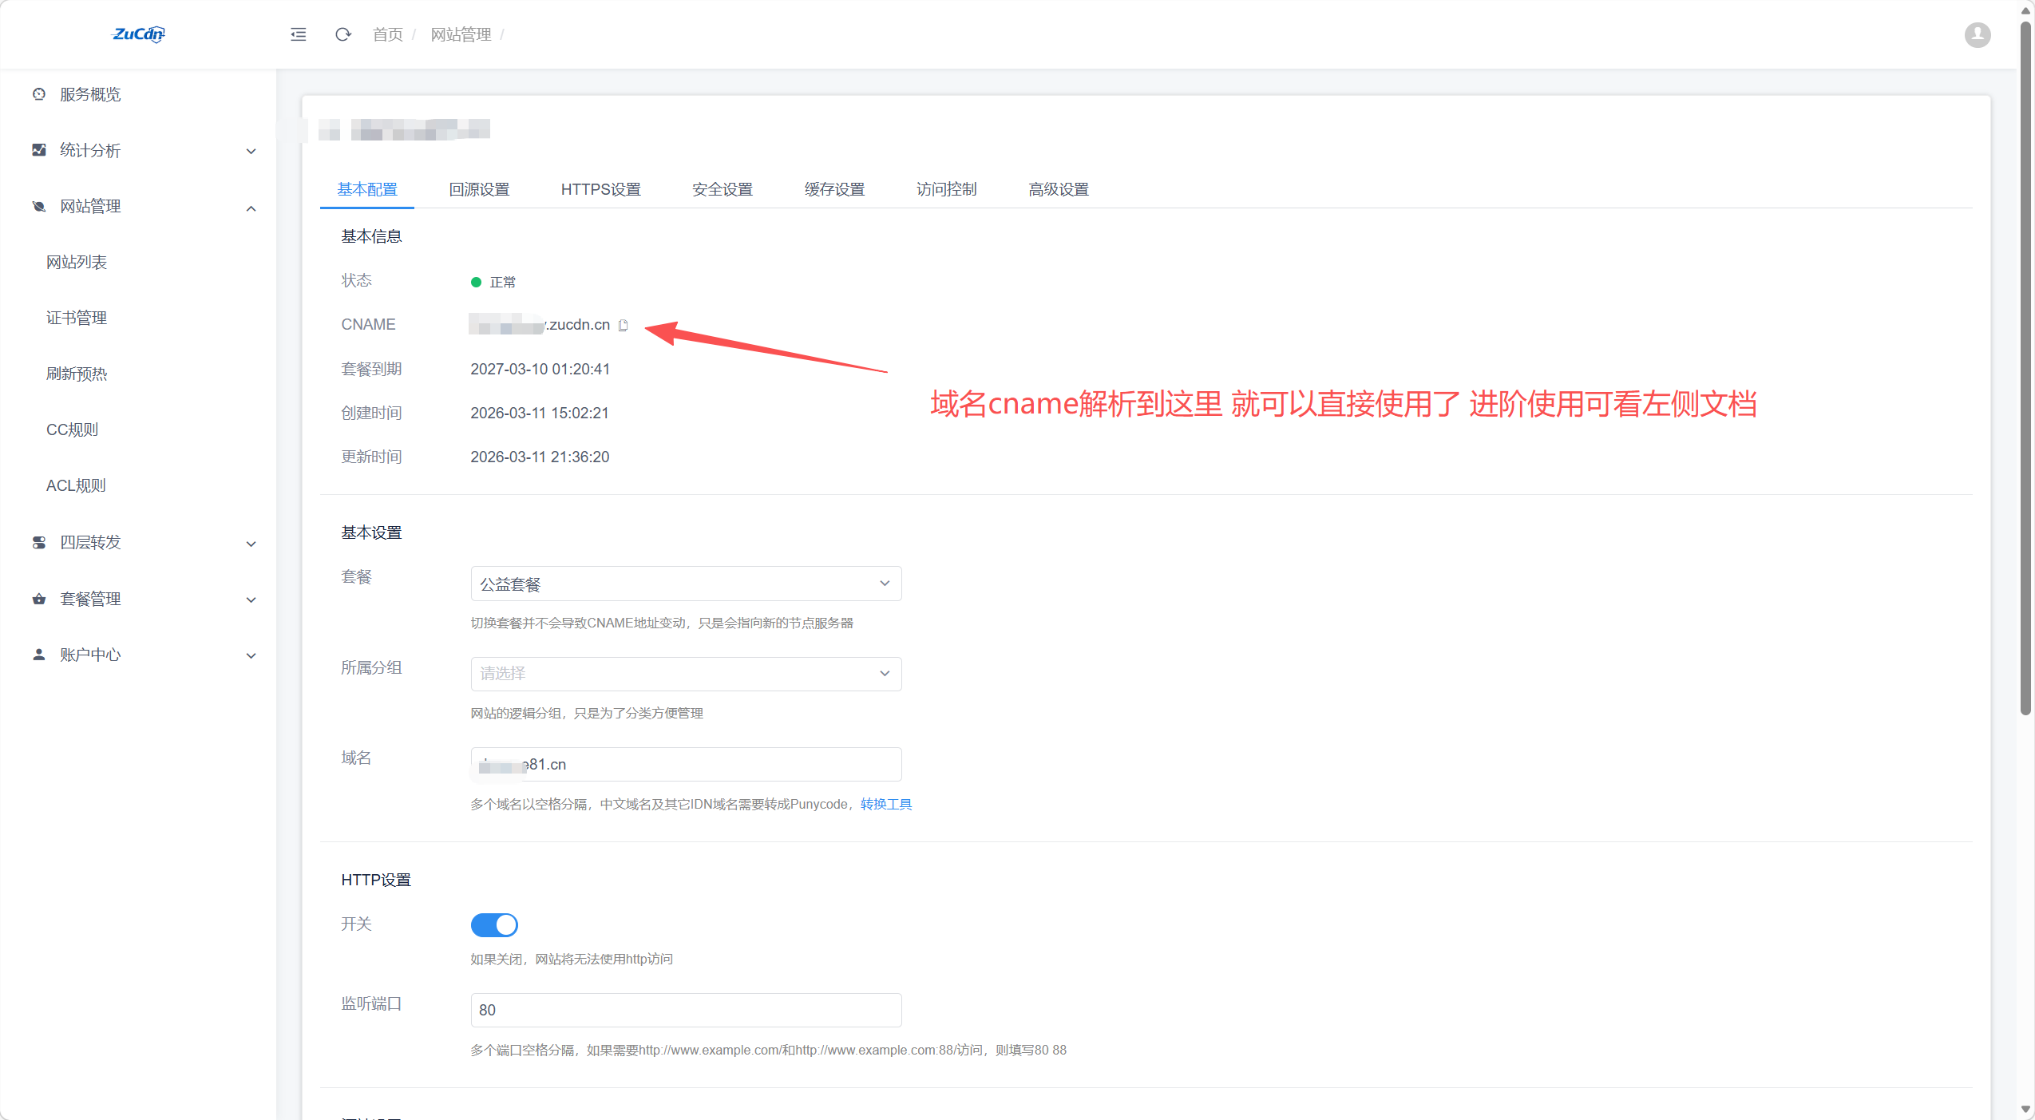Switch to the HTTPS设置 tab
The image size is (2035, 1120).
click(600, 188)
